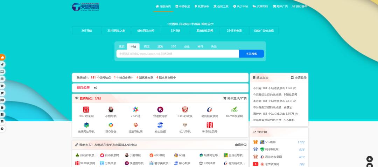Click into the site search input field
Image resolution: width=378 pixels, height=167 pixels.
point(177,54)
